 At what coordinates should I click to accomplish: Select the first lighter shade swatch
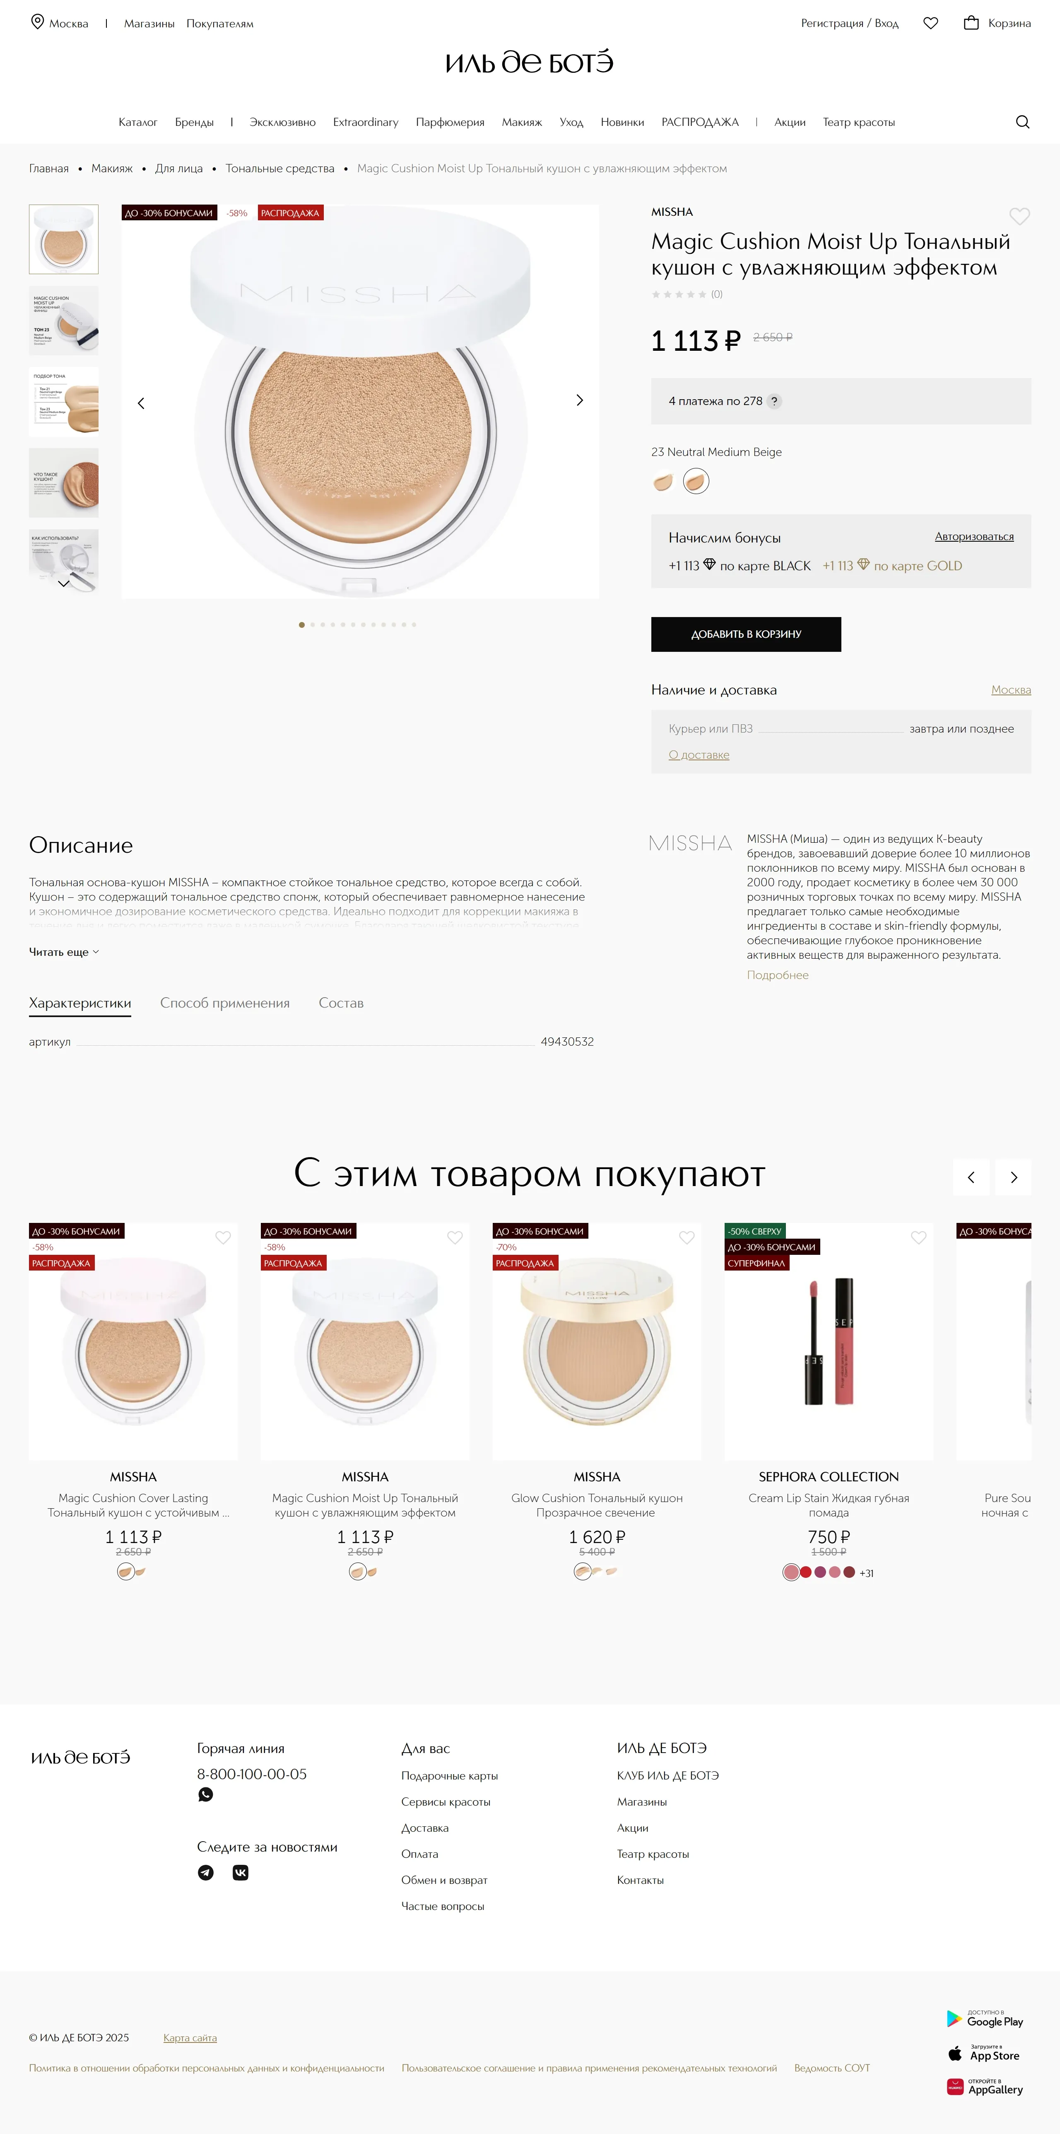pyautogui.click(x=663, y=481)
